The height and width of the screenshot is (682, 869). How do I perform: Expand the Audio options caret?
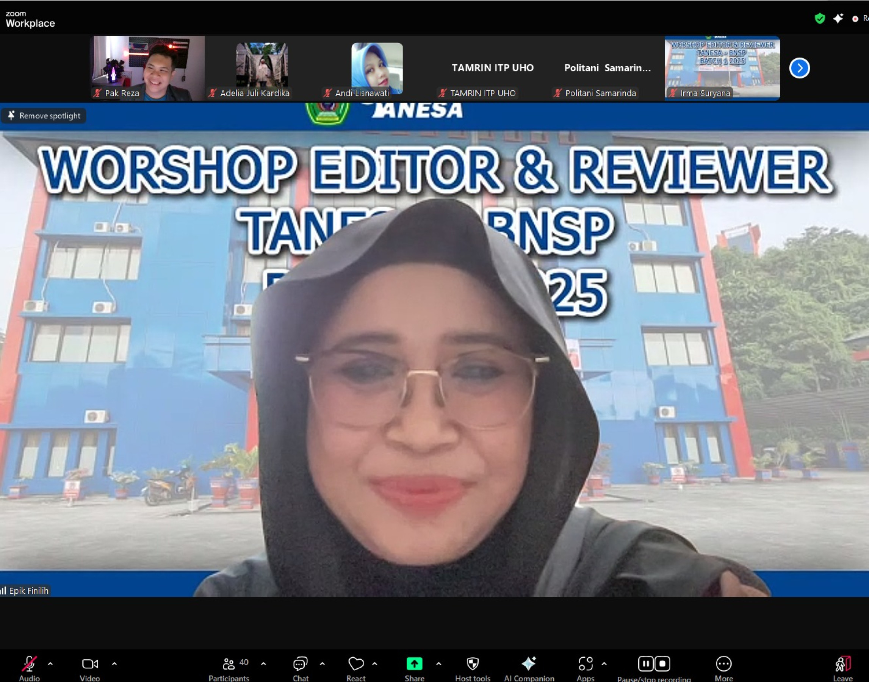pyautogui.click(x=50, y=664)
